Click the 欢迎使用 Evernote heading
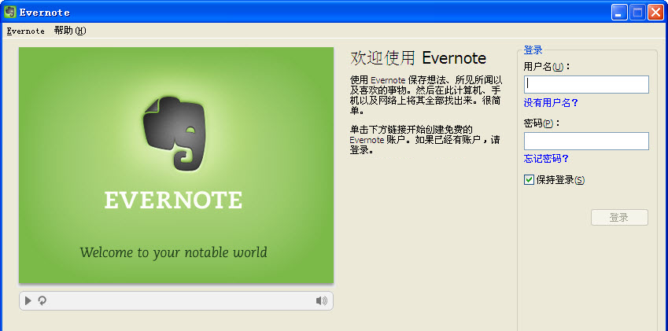Screen dimensions: 668x331 pos(418,58)
